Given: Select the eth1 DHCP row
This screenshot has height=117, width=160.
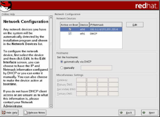Looking at the screenshot, I should coord(91,34).
